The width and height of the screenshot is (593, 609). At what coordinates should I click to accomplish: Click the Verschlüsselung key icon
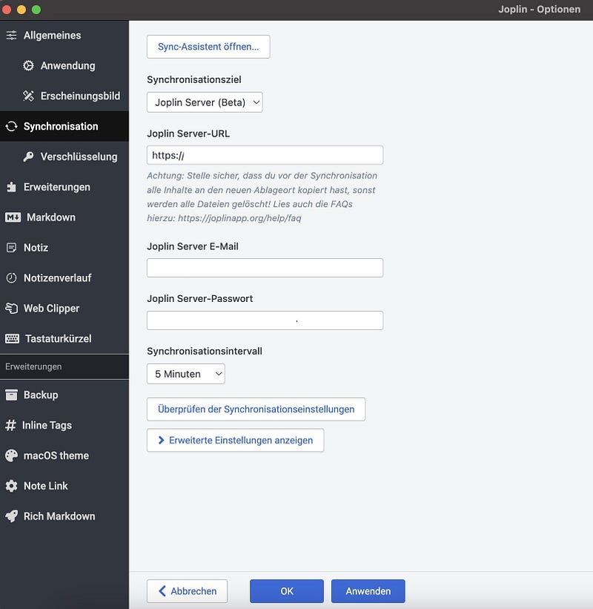(28, 157)
